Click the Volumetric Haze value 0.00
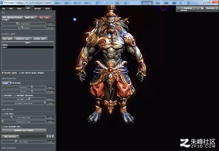Screen dimensions: 219x151 point(51,122)
